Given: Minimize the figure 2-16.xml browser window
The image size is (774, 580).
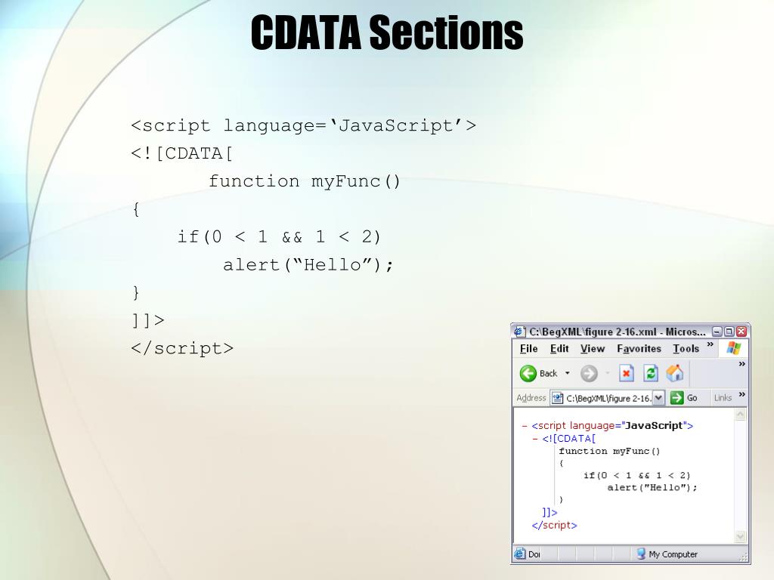Looking at the screenshot, I should 717,332.
